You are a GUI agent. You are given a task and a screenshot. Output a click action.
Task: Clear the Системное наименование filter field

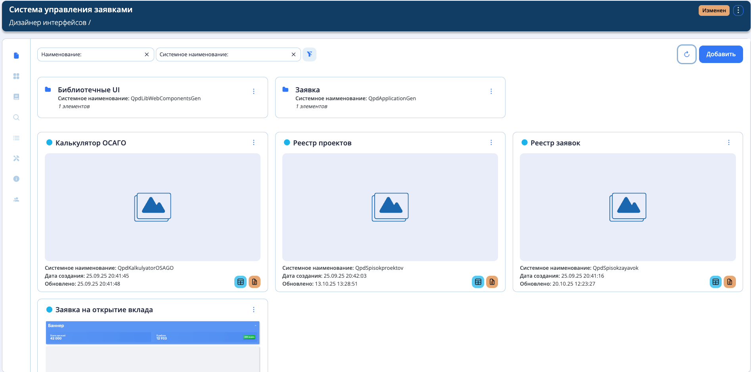point(293,54)
